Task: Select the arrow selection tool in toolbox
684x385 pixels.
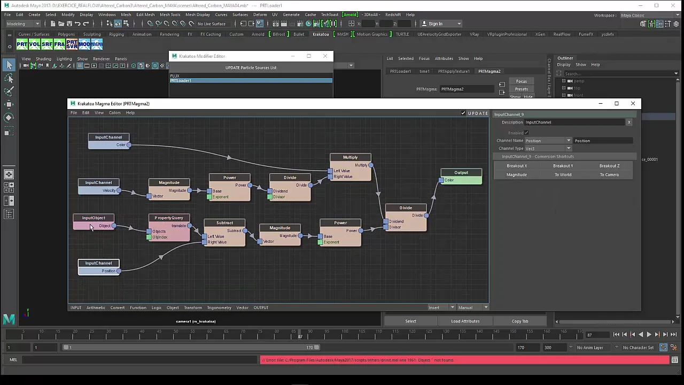Action: [x=9, y=65]
